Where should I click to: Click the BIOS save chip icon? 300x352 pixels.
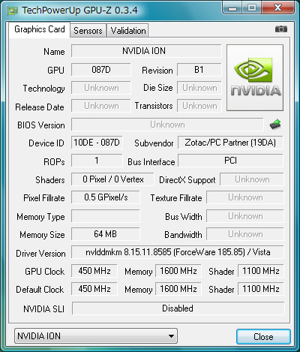click(x=275, y=125)
